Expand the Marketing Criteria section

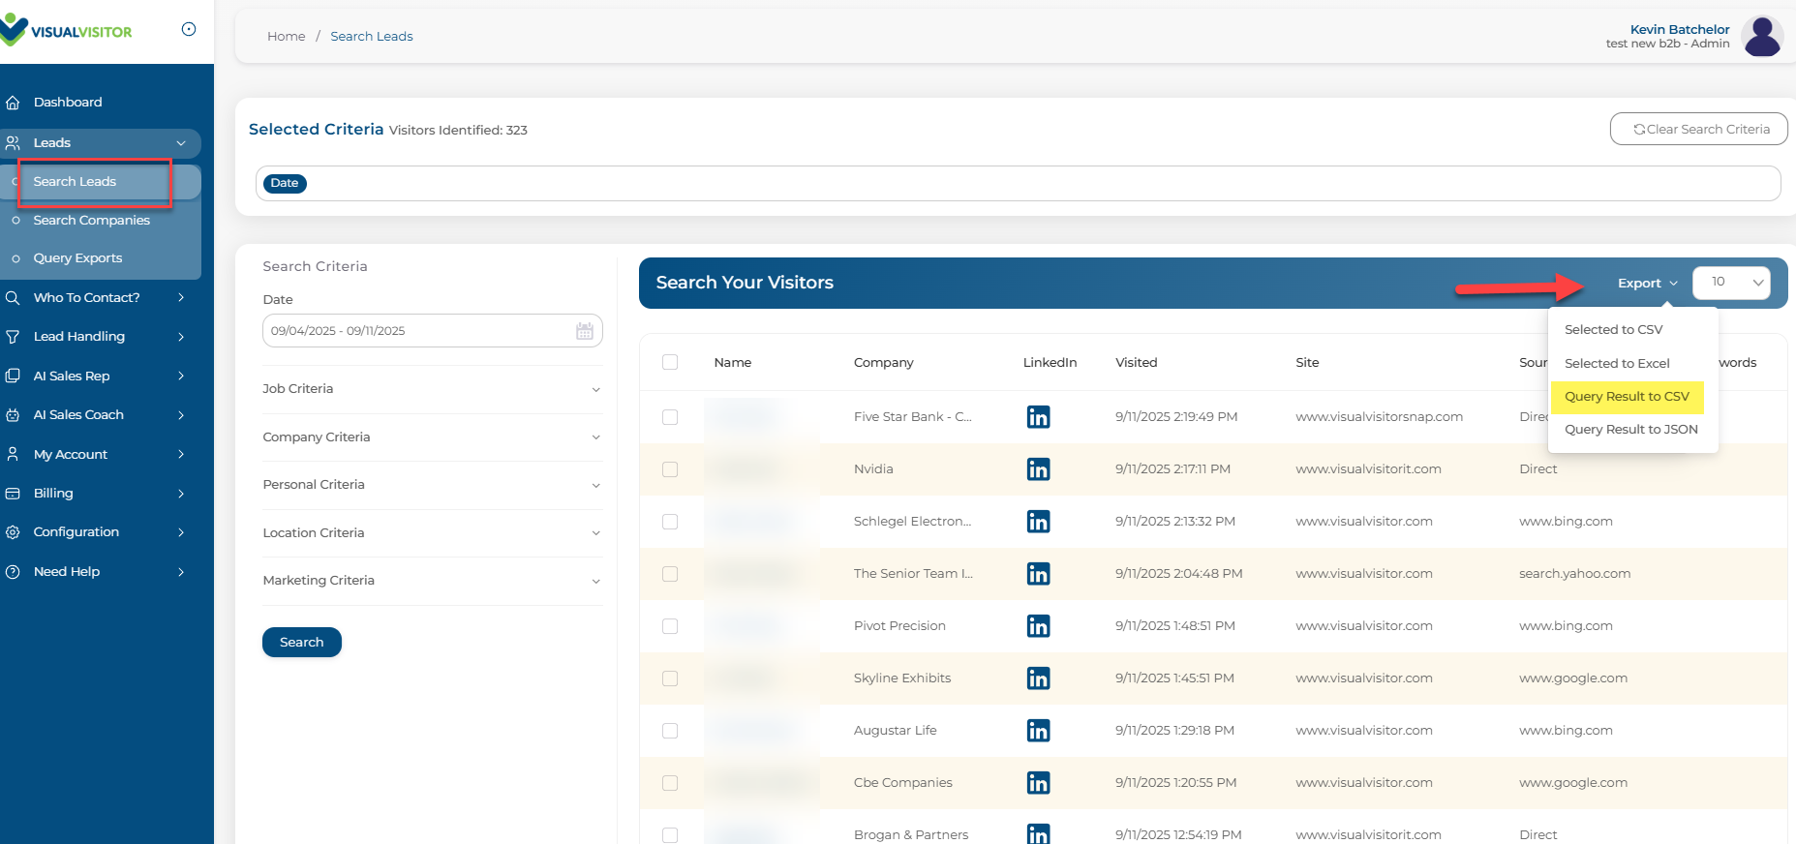click(432, 581)
